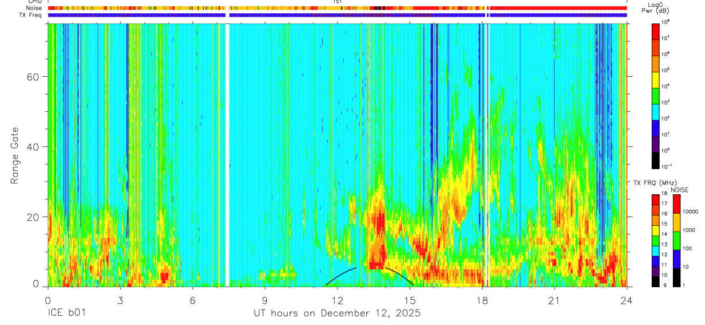Image resolution: width=705 pixels, height=325 pixels.
Task: Click '10000' on the NOISE scale
Action: point(691,212)
